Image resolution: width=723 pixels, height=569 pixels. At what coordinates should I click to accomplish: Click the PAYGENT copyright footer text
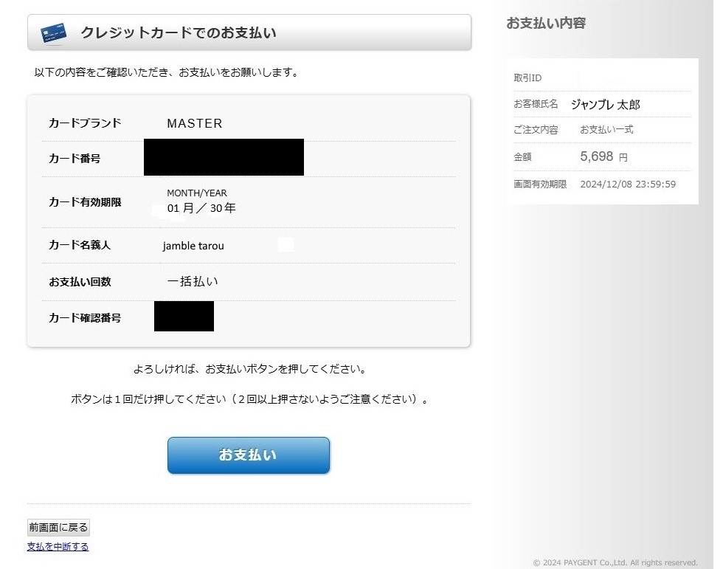point(615,562)
